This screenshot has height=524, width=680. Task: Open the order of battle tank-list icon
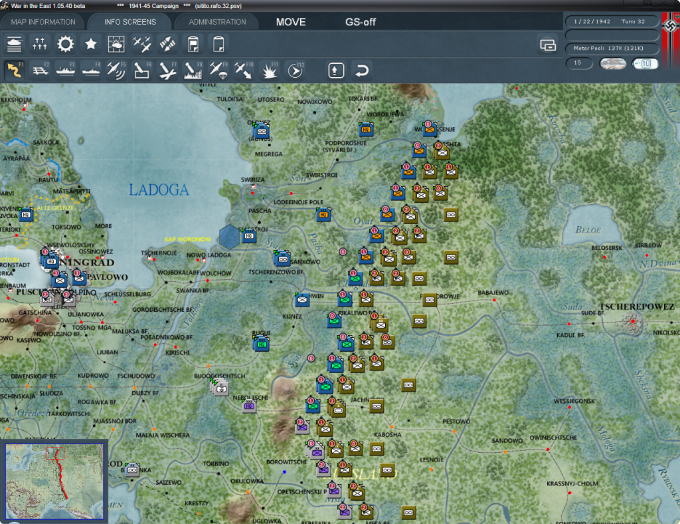15,45
